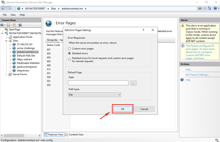This screenshot has height=142, width=220.
Task: Select the 37.148.210.191 site
Action: (25, 44)
